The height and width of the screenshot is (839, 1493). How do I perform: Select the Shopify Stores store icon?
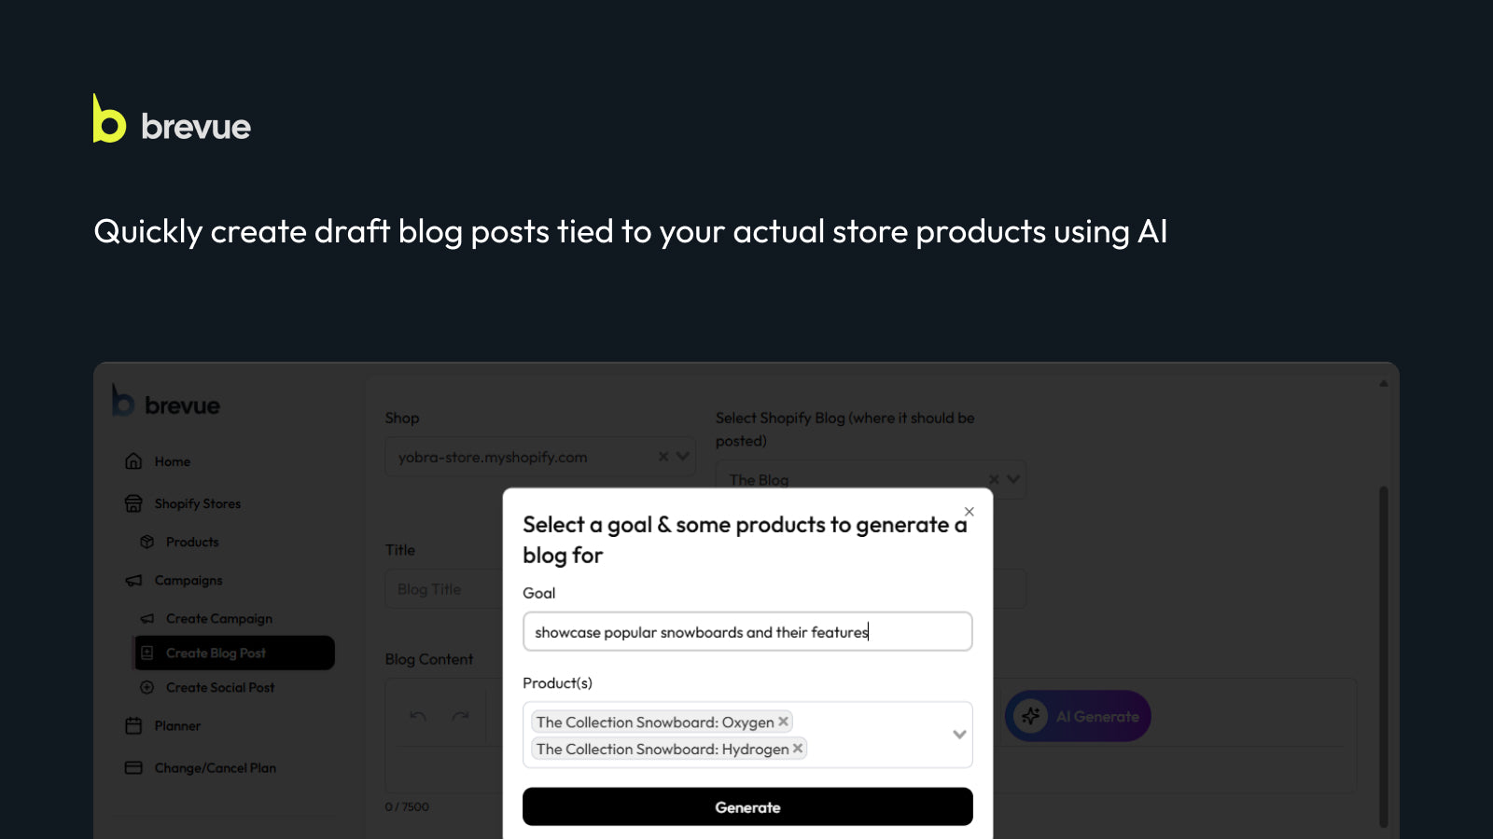pos(133,503)
